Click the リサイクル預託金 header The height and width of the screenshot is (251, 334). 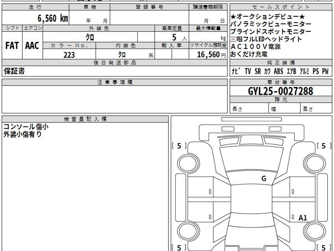(x=208, y=46)
